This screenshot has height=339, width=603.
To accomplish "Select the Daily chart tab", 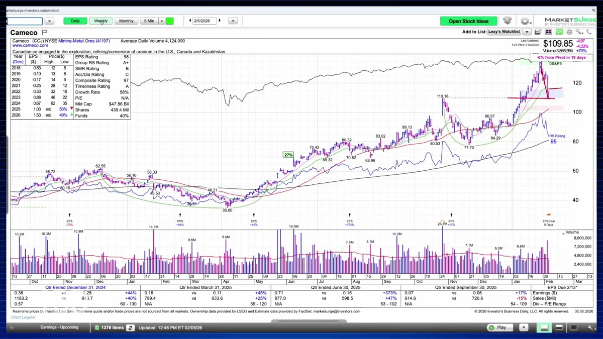I will 75,21.
